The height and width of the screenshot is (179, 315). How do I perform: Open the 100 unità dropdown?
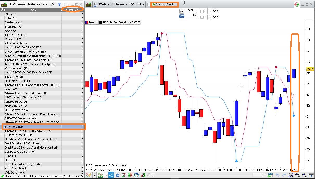pos(137,4)
